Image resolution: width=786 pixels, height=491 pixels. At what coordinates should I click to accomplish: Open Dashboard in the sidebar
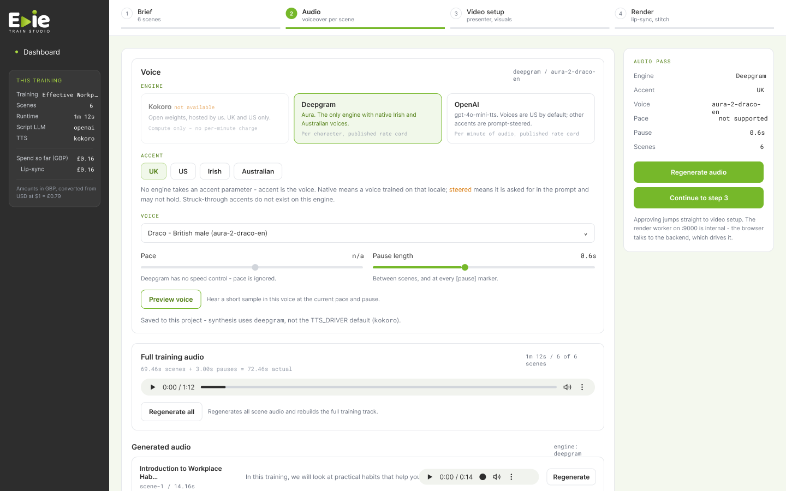point(41,52)
